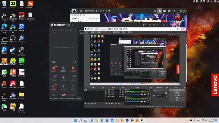
Task: Undock the OBS scenes panel via its float icon
Action: tap(103, 87)
